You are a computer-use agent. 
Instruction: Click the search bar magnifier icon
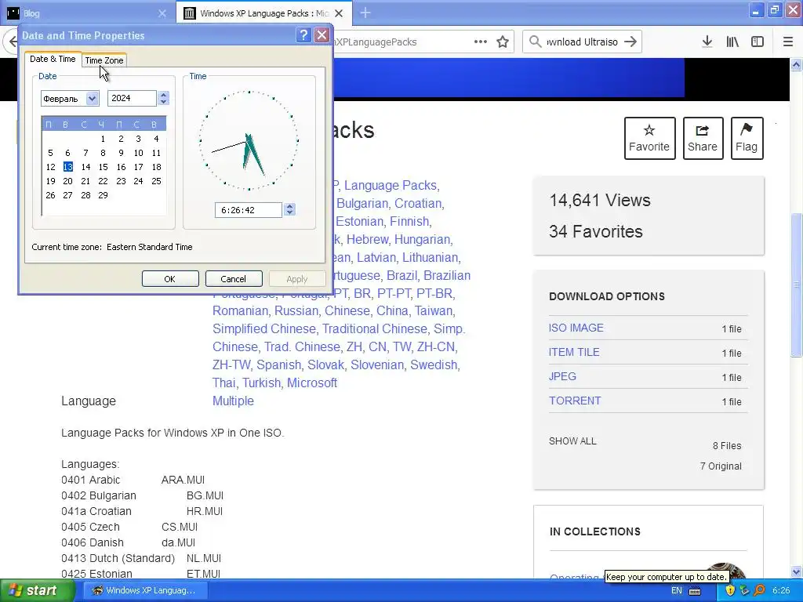[x=535, y=42]
